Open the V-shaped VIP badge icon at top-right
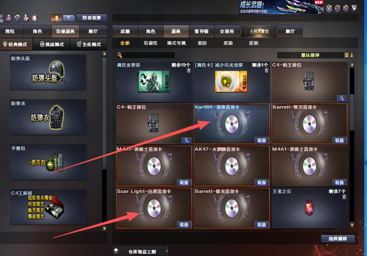Image resolution: width=367 pixels, height=256 pixels. click(354, 8)
